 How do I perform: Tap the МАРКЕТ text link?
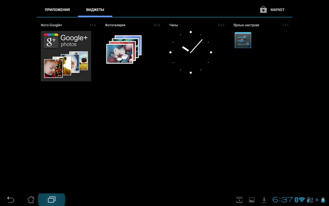point(277,10)
